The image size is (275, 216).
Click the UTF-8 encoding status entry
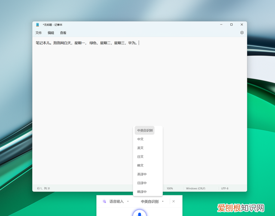[225, 189]
